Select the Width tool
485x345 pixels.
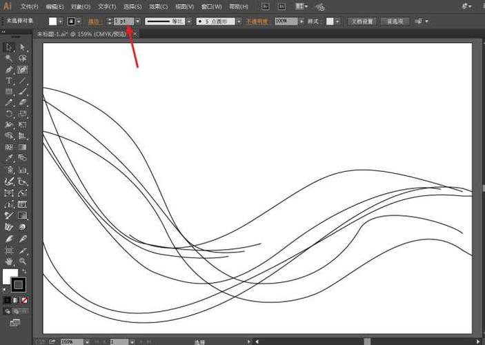point(9,125)
